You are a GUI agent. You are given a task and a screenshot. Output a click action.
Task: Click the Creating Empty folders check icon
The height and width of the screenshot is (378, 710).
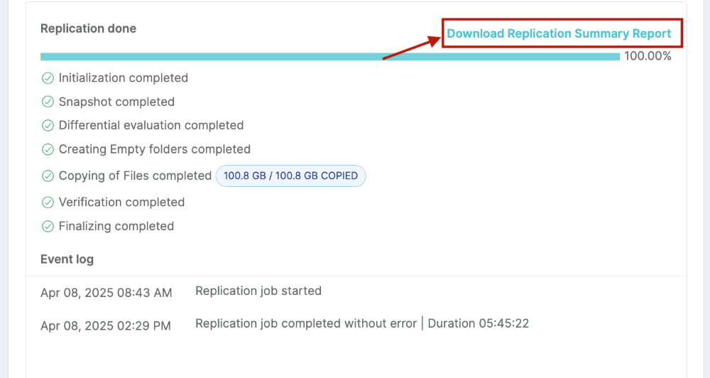(48, 150)
